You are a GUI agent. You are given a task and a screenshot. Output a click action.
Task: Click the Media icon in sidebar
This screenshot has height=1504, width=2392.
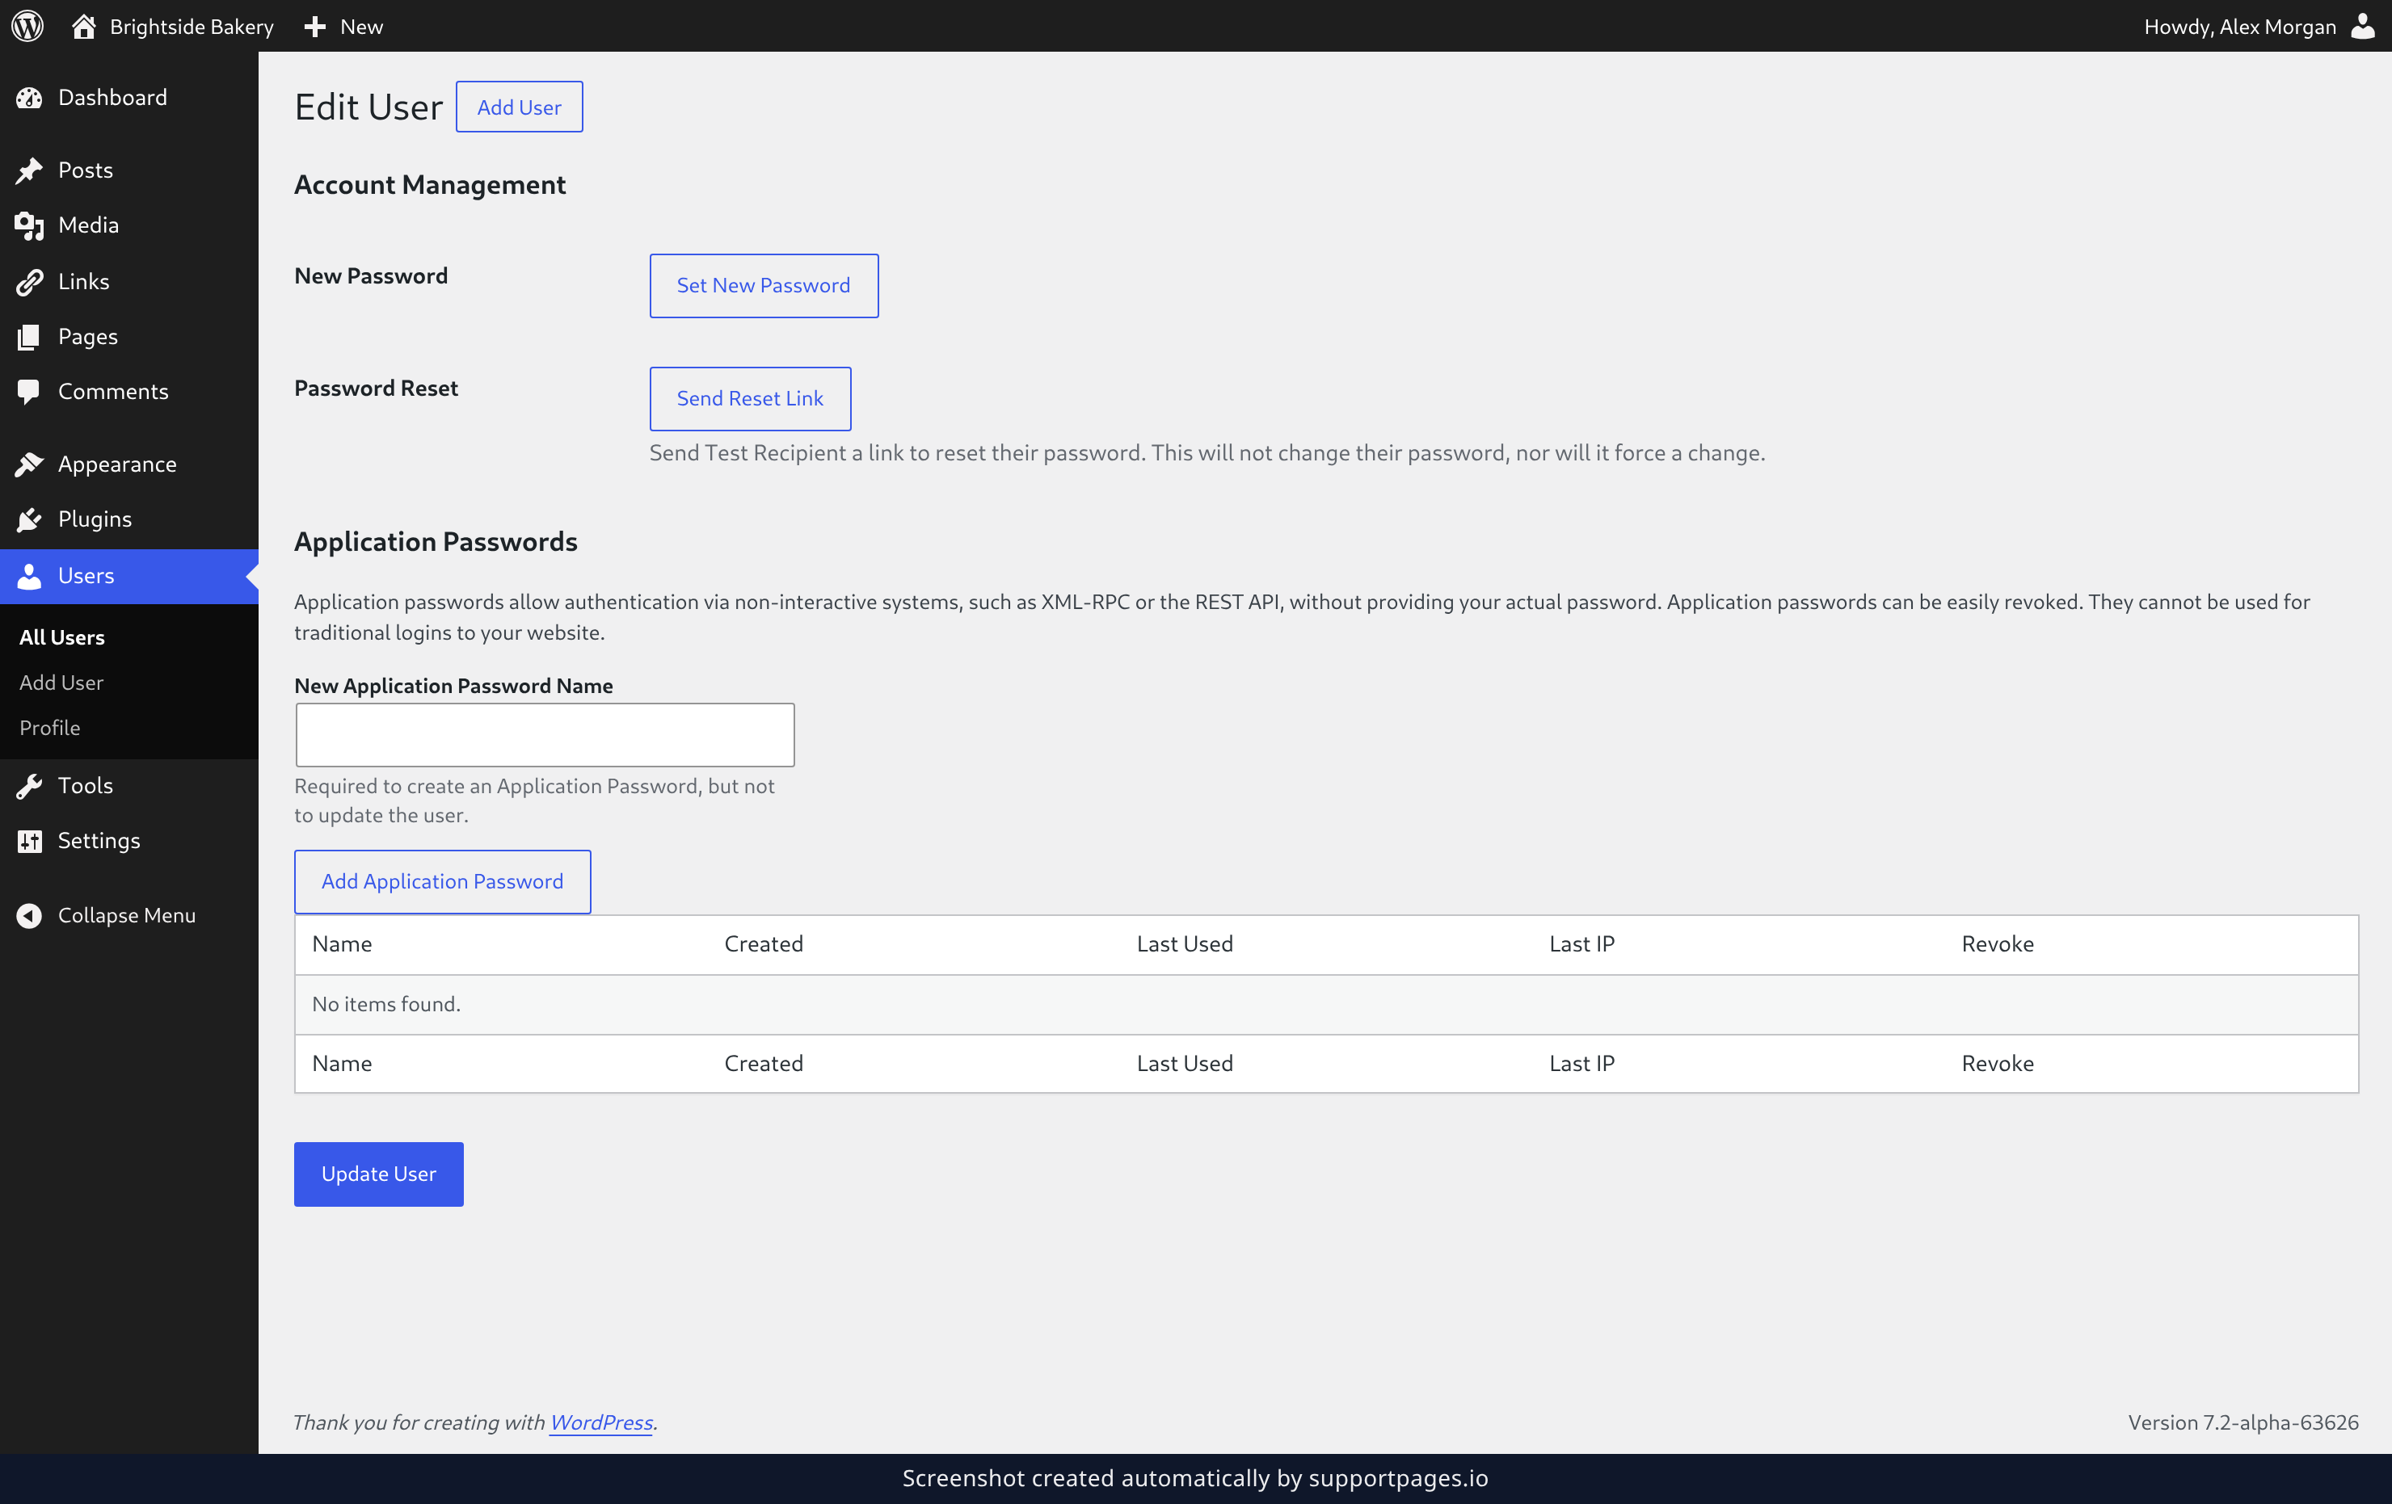coord(29,225)
